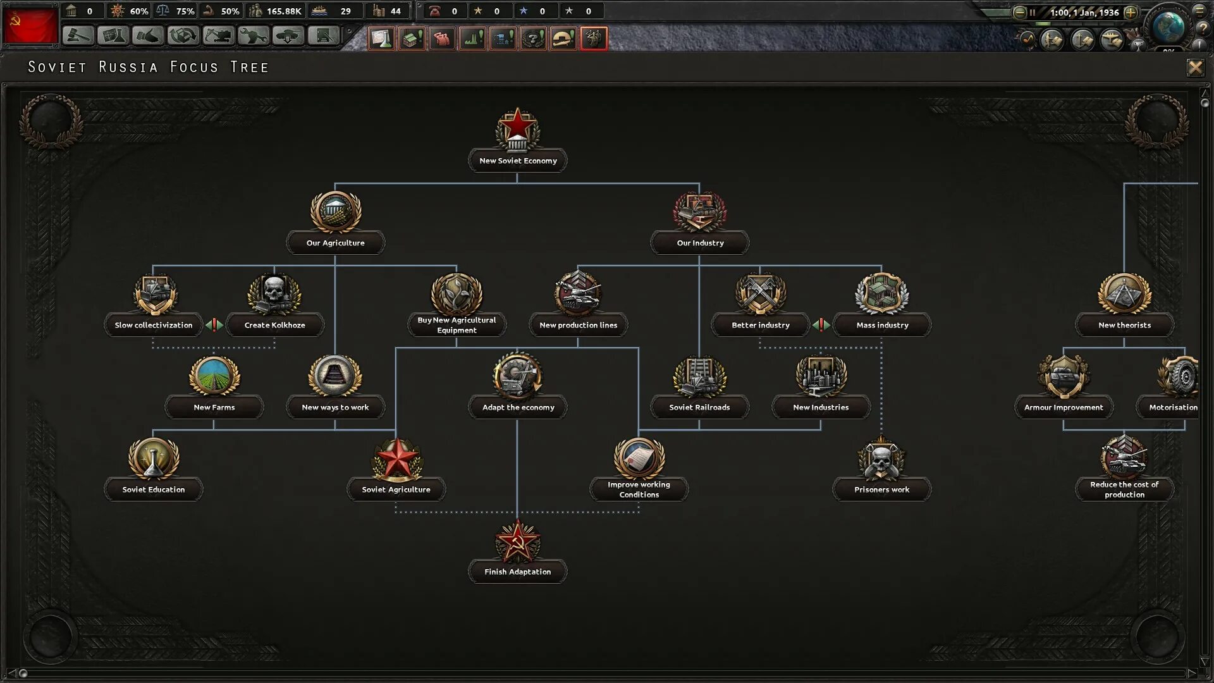Open the army ledger soldier icon
This screenshot has width=1214, height=683.
coord(1052,40)
